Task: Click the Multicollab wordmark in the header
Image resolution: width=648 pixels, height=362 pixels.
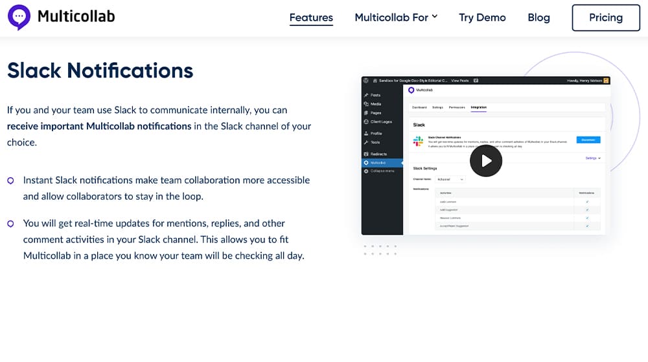Action: click(x=76, y=17)
